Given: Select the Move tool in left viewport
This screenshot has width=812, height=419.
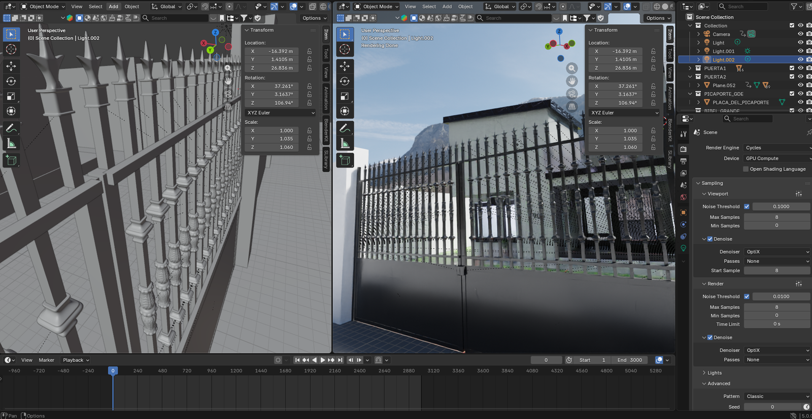Looking at the screenshot, I should point(11,66).
